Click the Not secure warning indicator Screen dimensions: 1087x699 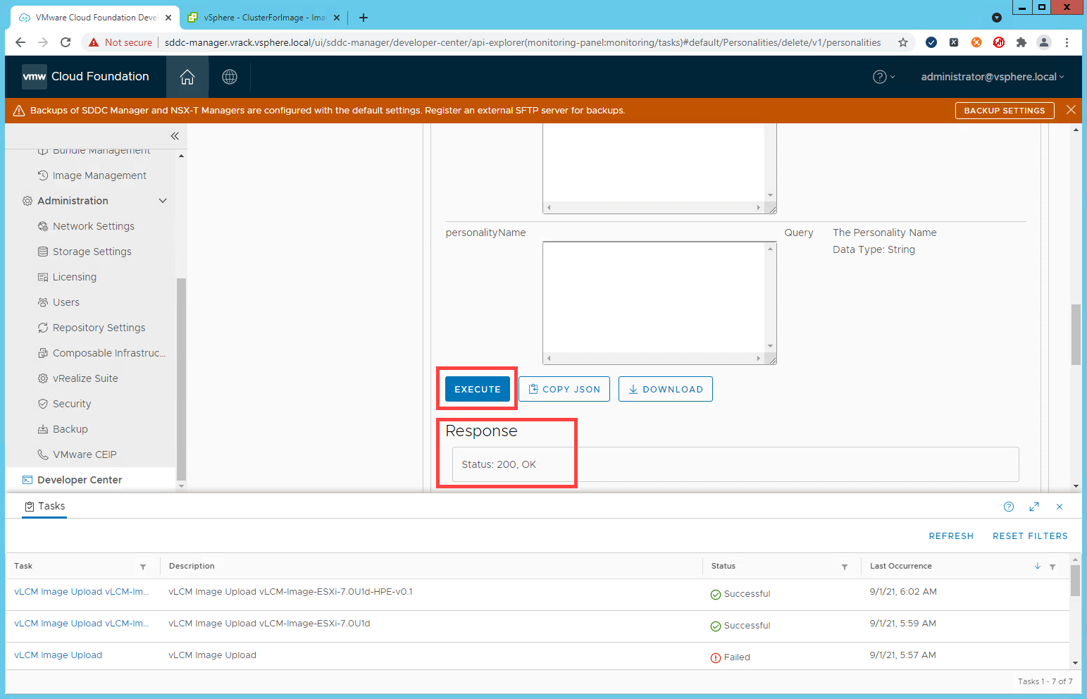120,42
